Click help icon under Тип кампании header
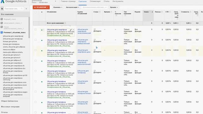The image size is (203, 114). [125, 16]
